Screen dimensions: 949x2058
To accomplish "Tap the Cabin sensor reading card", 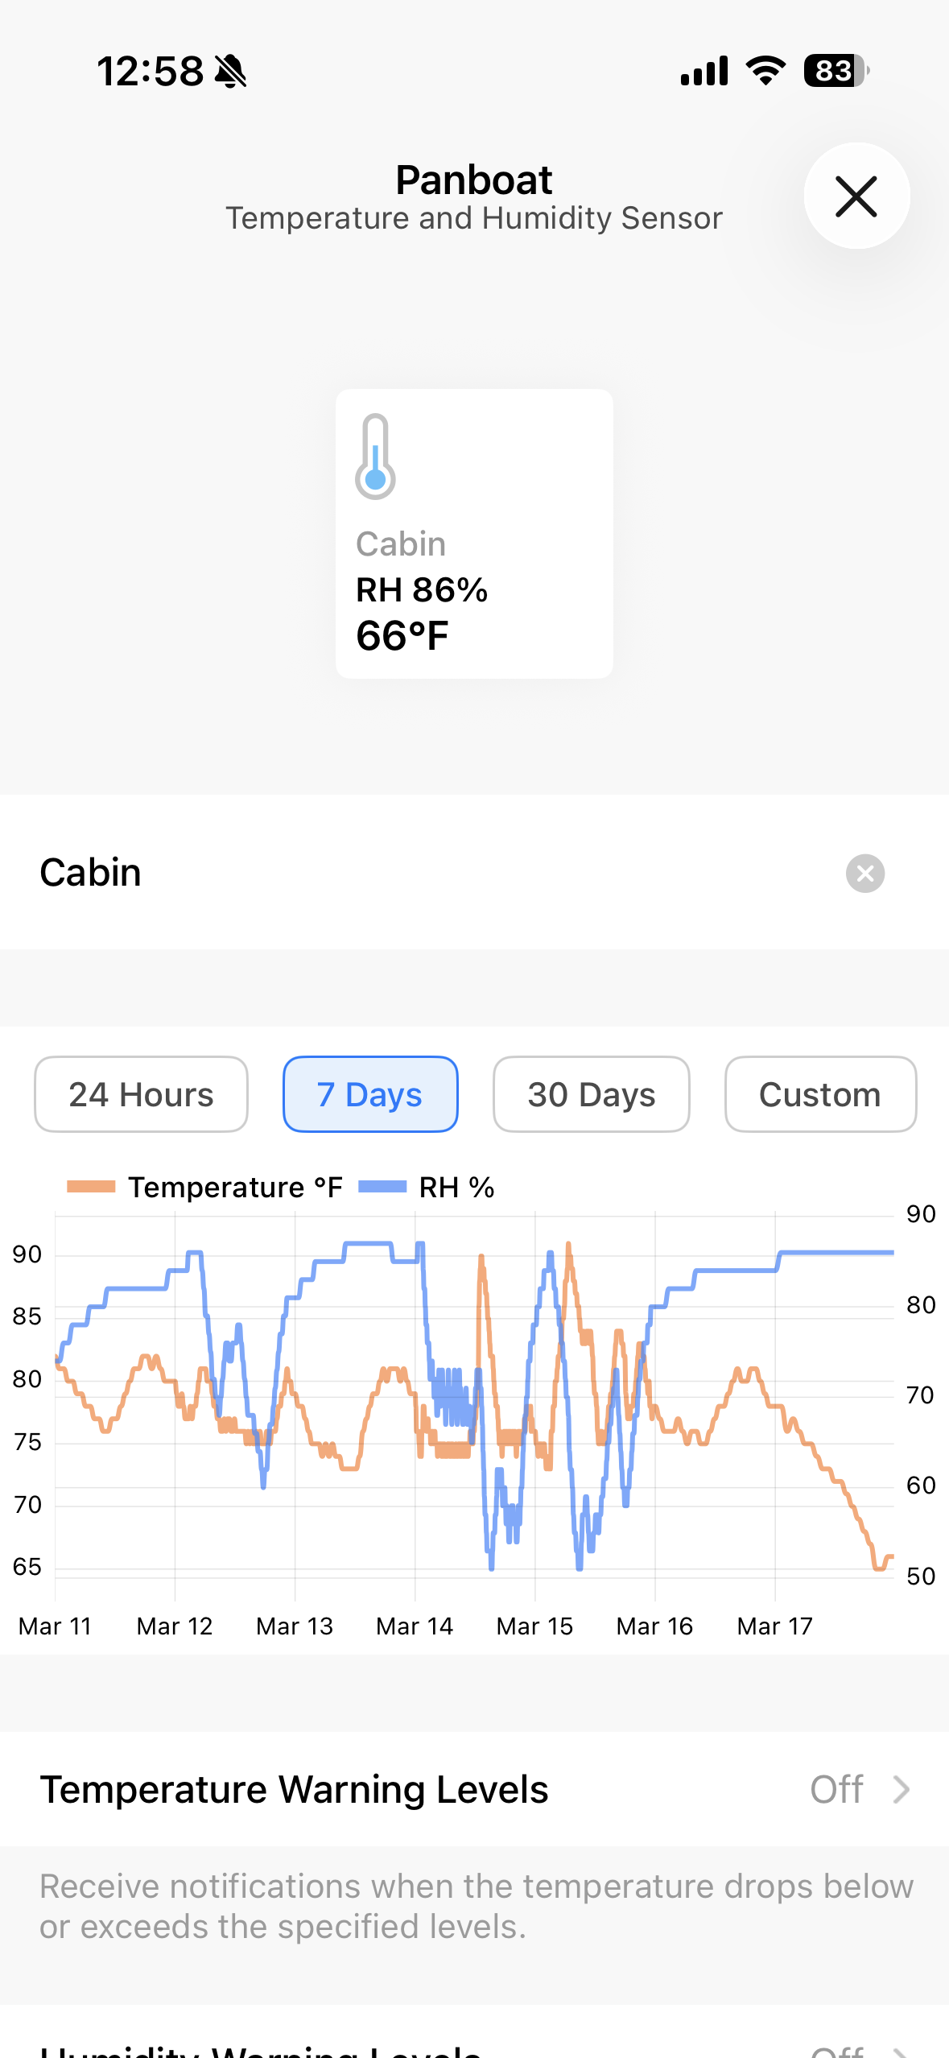I will 474,533.
